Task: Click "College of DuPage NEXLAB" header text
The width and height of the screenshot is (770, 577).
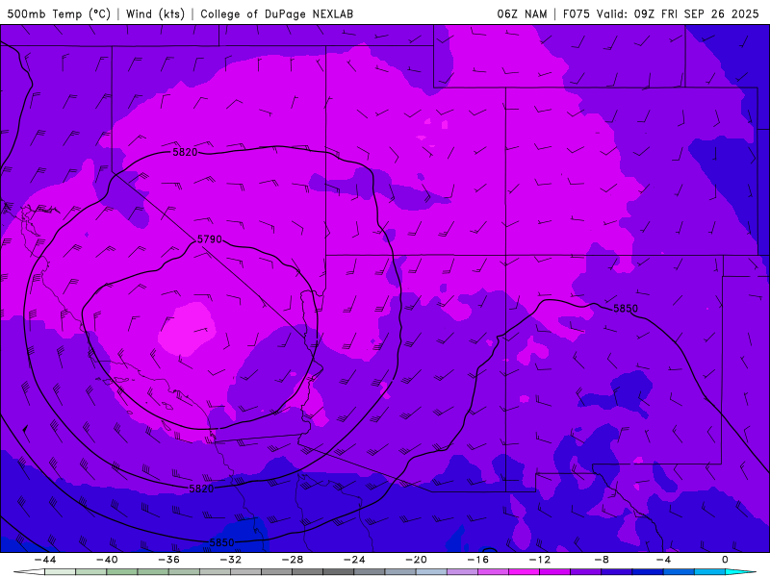Action: (277, 13)
